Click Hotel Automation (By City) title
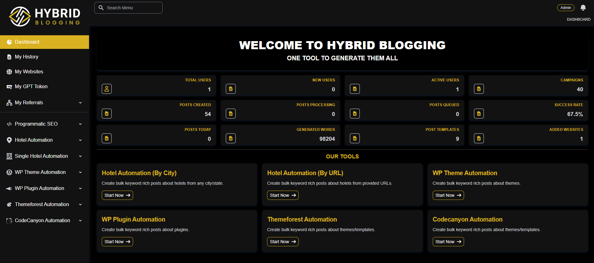This screenshot has width=594, height=263. click(139, 173)
